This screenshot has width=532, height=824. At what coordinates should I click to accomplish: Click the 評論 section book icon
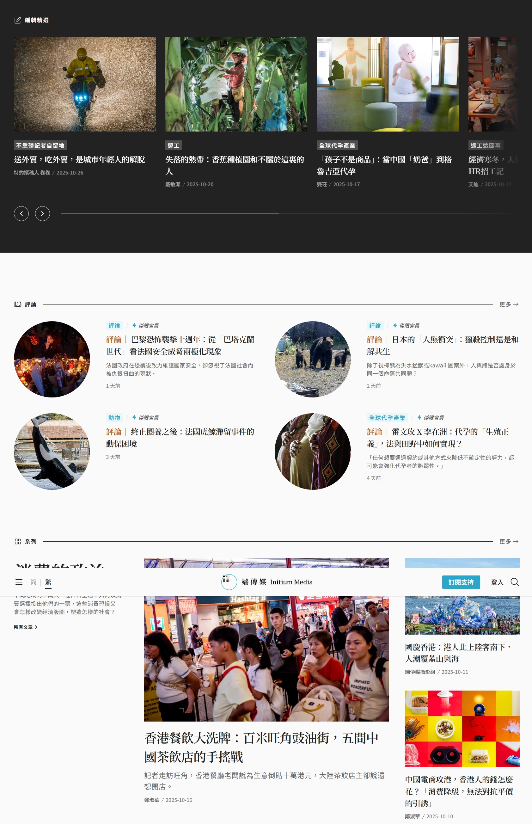[x=18, y=304]
